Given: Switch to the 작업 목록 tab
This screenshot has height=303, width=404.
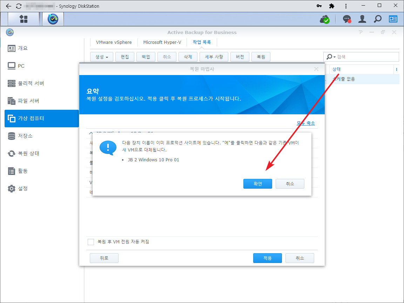Looking at the screenshot, I should point(202,42).
